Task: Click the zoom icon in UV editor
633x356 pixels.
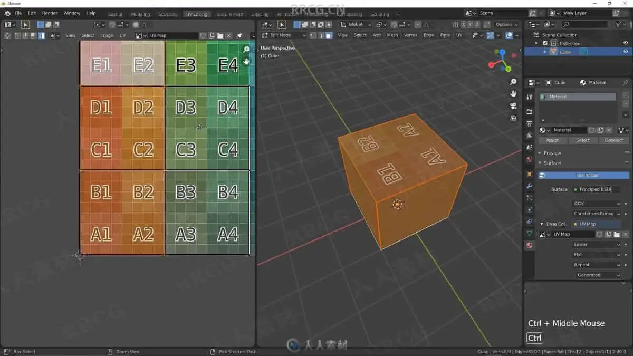Action: (246, 50)
